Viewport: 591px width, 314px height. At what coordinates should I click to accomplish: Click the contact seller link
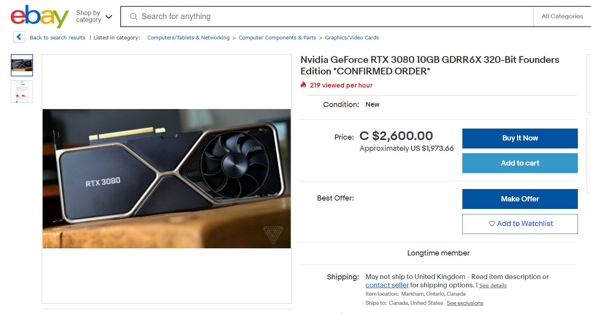[387, 285]
